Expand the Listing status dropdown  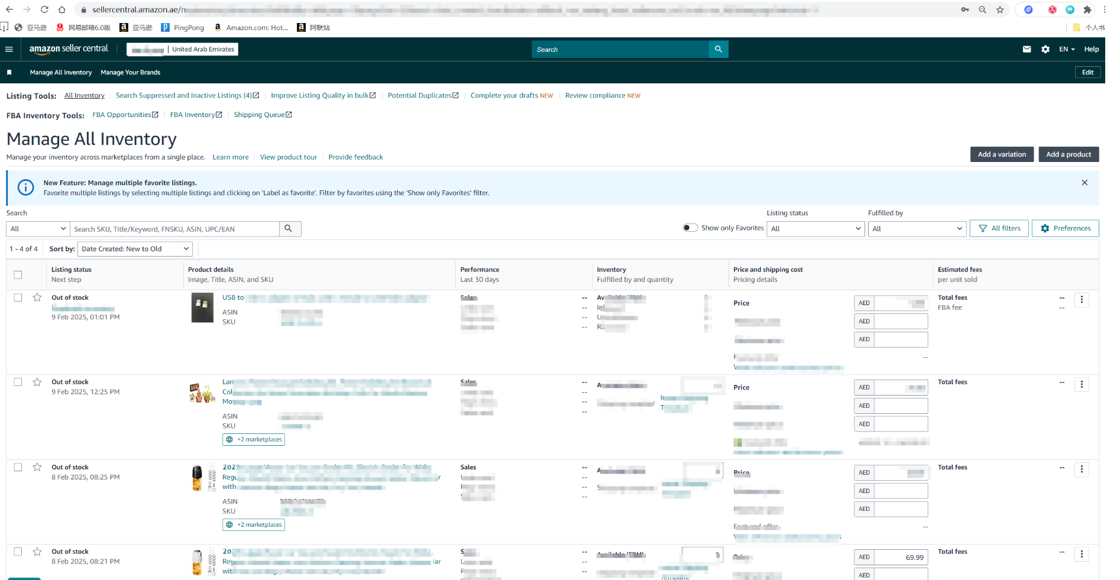(815, 229)
